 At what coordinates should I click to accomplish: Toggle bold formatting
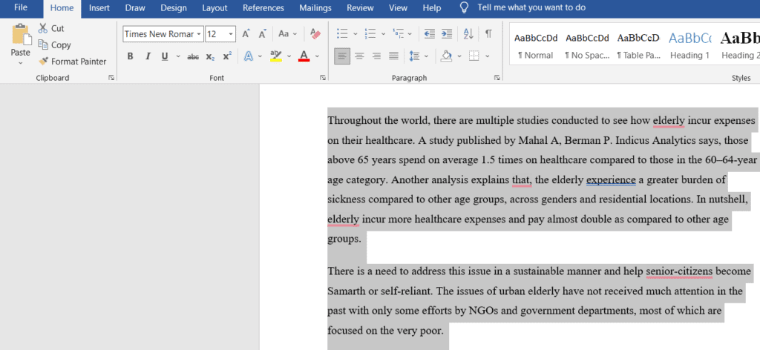pyautogui.click(x=131, y=56)
